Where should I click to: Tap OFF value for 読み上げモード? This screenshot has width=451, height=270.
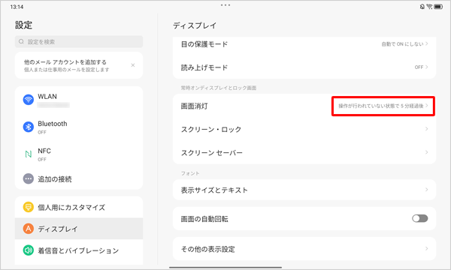coord(419,67)
